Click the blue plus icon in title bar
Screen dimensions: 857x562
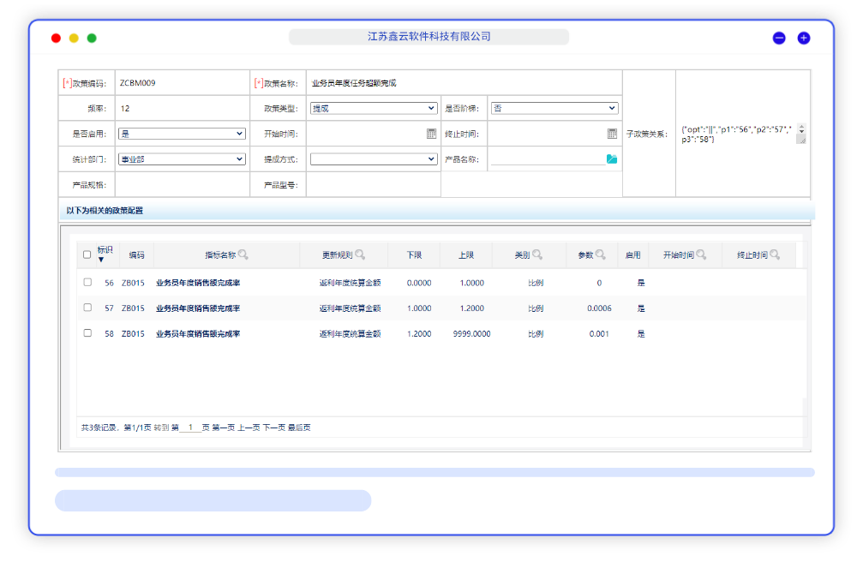pyautogui.click(x=804, y=38)
